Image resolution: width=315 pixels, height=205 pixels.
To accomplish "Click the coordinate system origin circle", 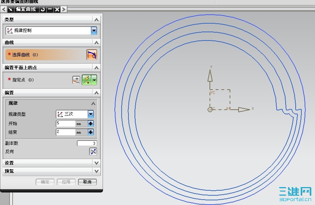I will pos(210,110).
